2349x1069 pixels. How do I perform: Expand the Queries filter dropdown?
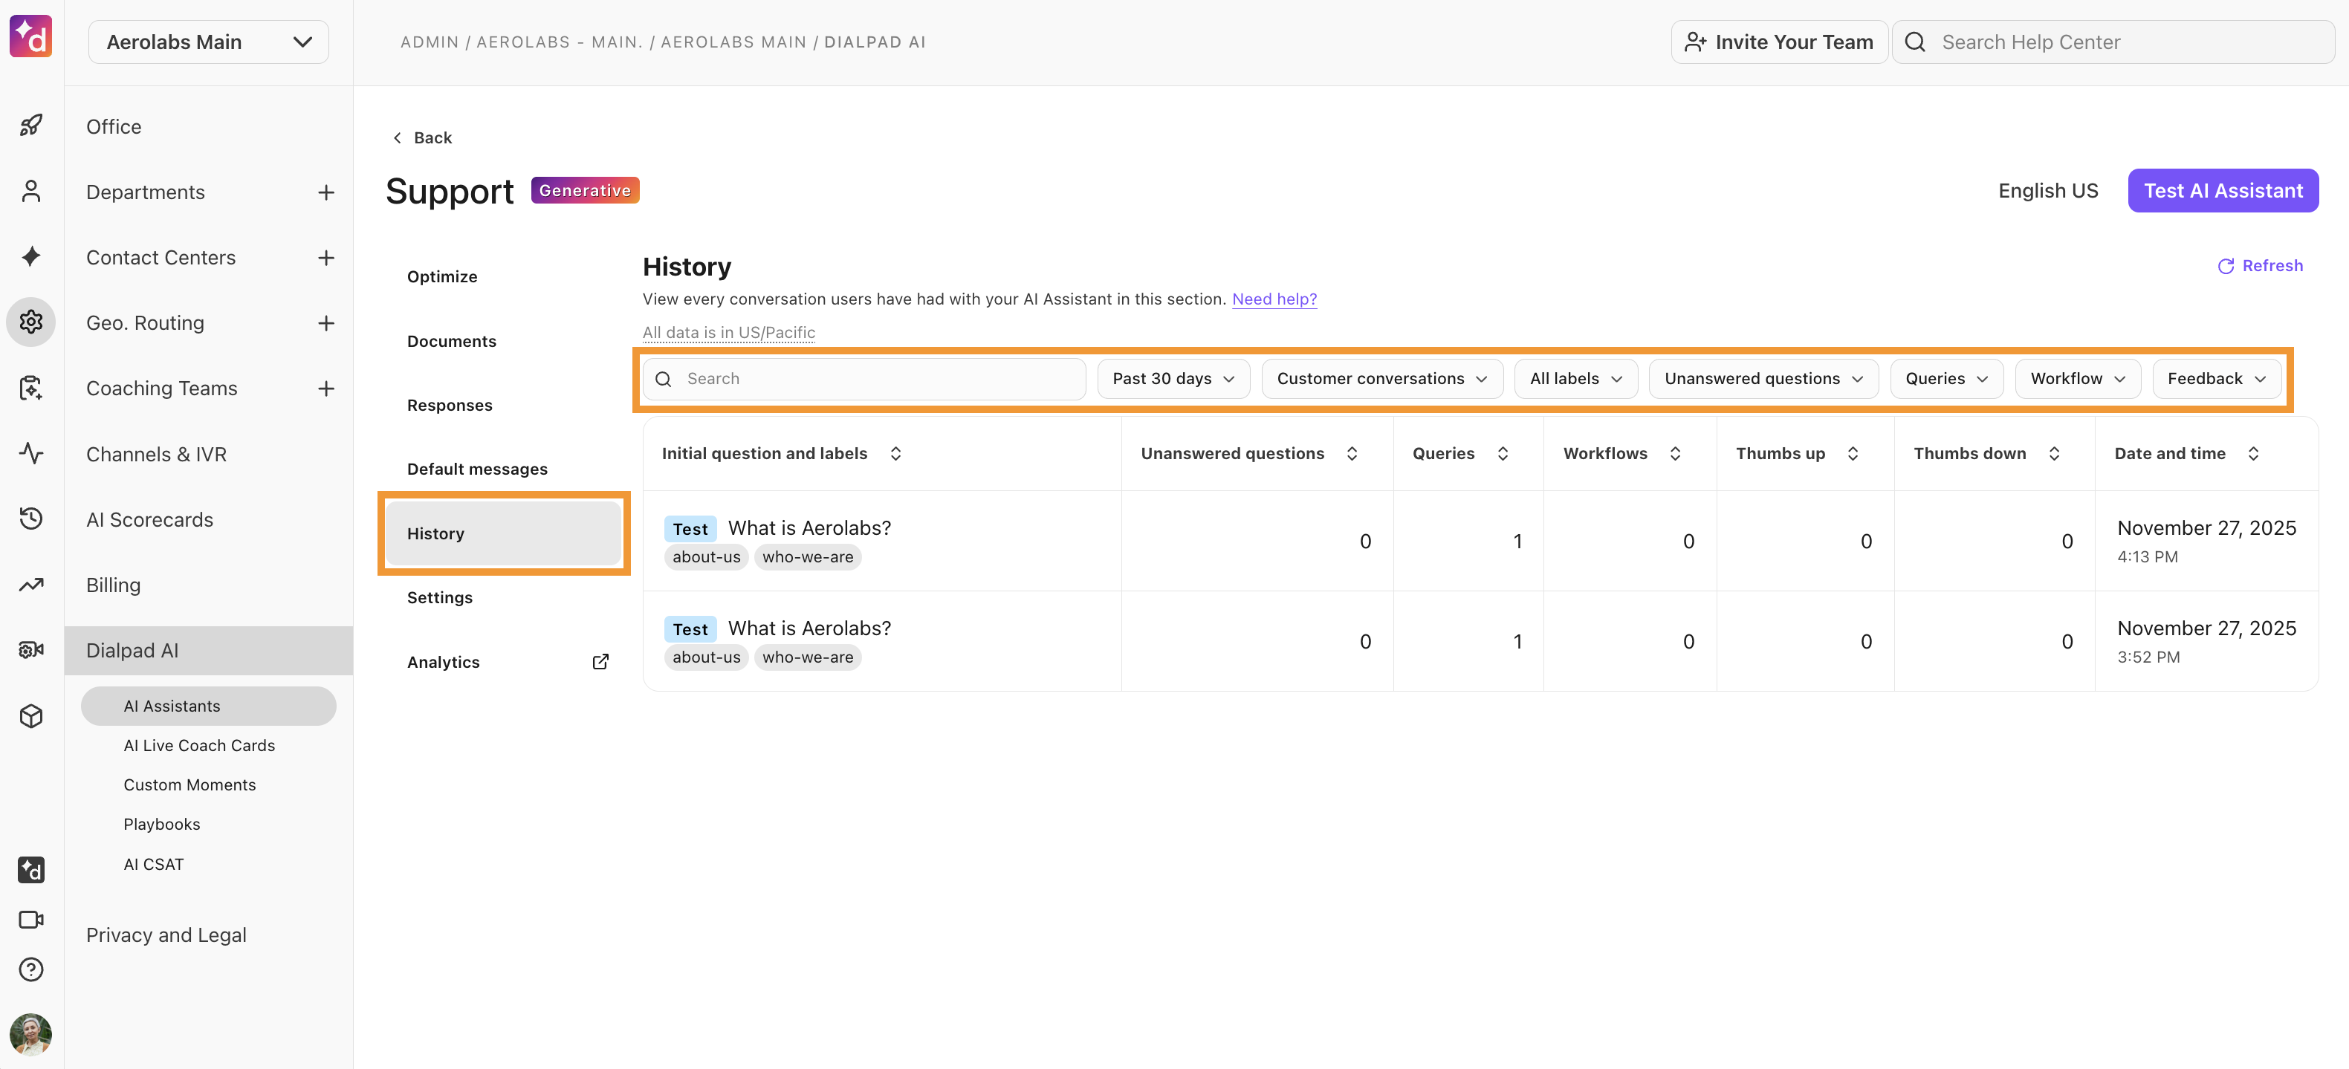1947,379
